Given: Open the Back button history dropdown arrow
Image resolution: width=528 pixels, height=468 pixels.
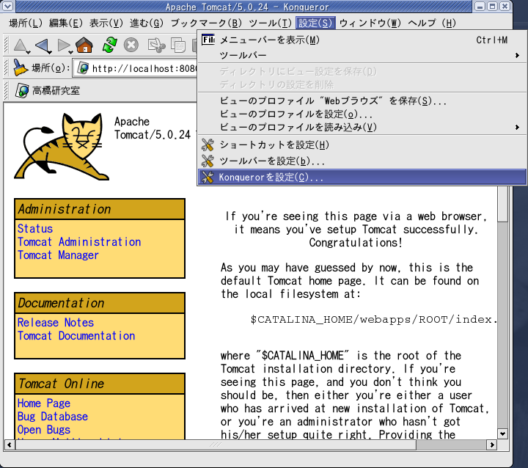Looking at the screenshot, I should (50, 52).
